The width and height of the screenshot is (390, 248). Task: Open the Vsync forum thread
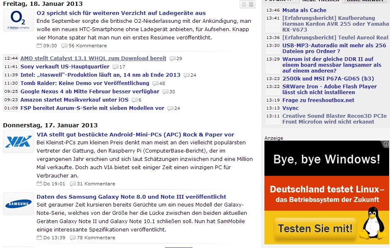[x=291, y=108]
